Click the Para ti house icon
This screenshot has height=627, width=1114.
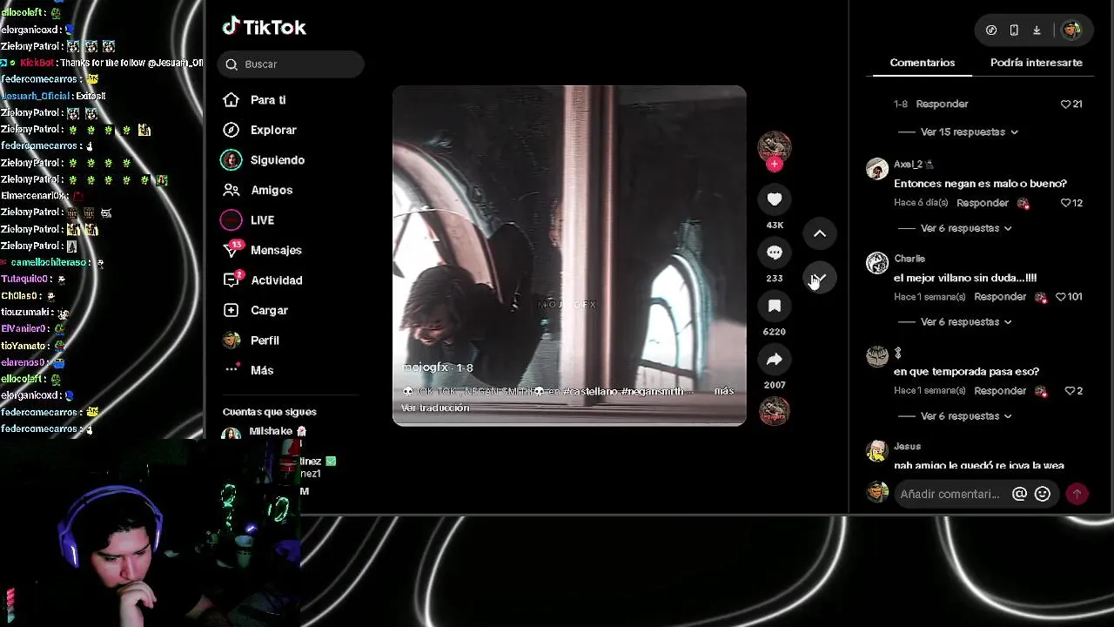tap(231, 100)
